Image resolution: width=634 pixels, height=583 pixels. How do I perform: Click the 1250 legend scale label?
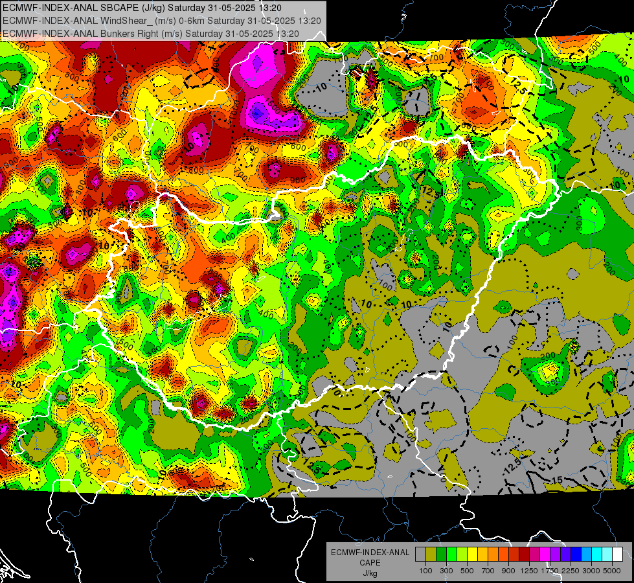pyautogui.click(x=529, y=571)
